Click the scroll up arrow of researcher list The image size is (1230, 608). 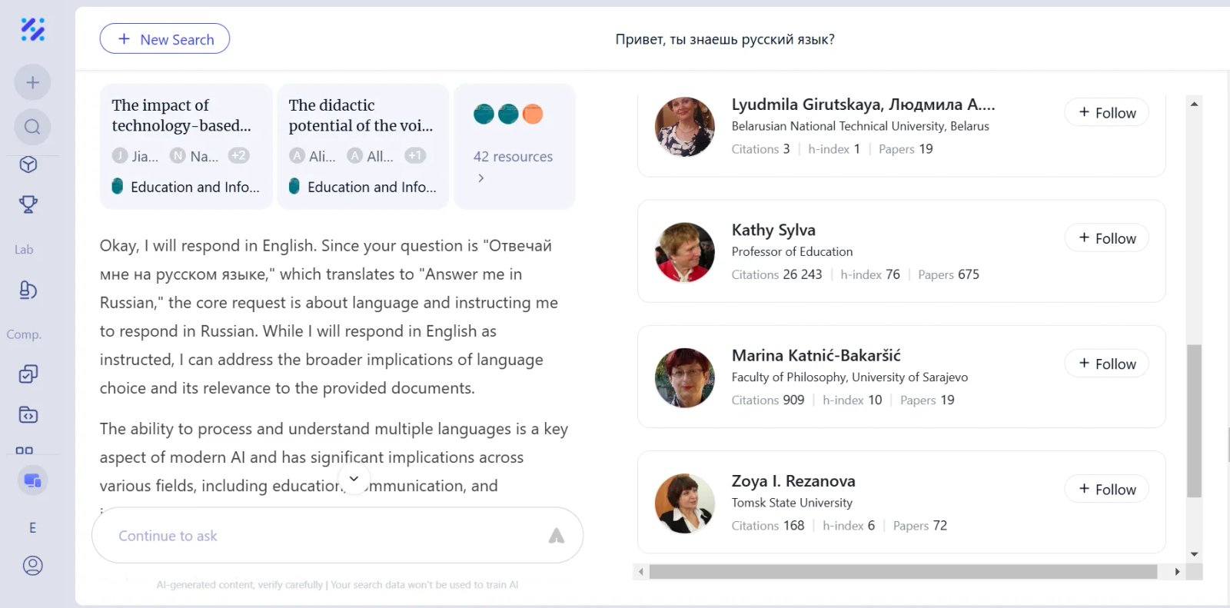1194,104
